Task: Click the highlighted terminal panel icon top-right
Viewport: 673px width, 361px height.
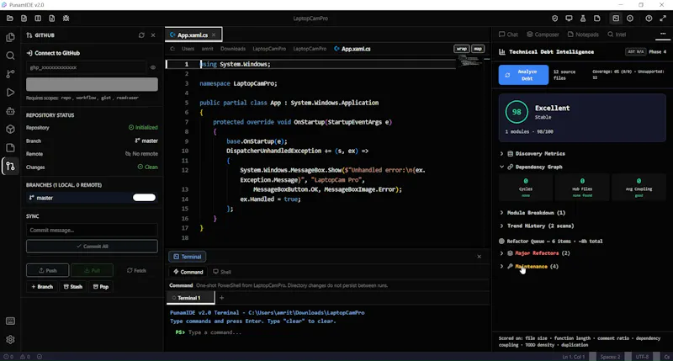Action: pos(616,19)
